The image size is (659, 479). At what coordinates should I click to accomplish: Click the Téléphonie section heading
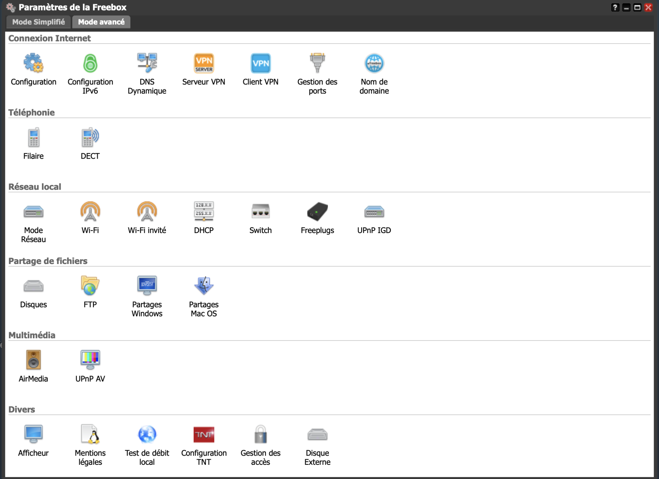pos(32,112)
